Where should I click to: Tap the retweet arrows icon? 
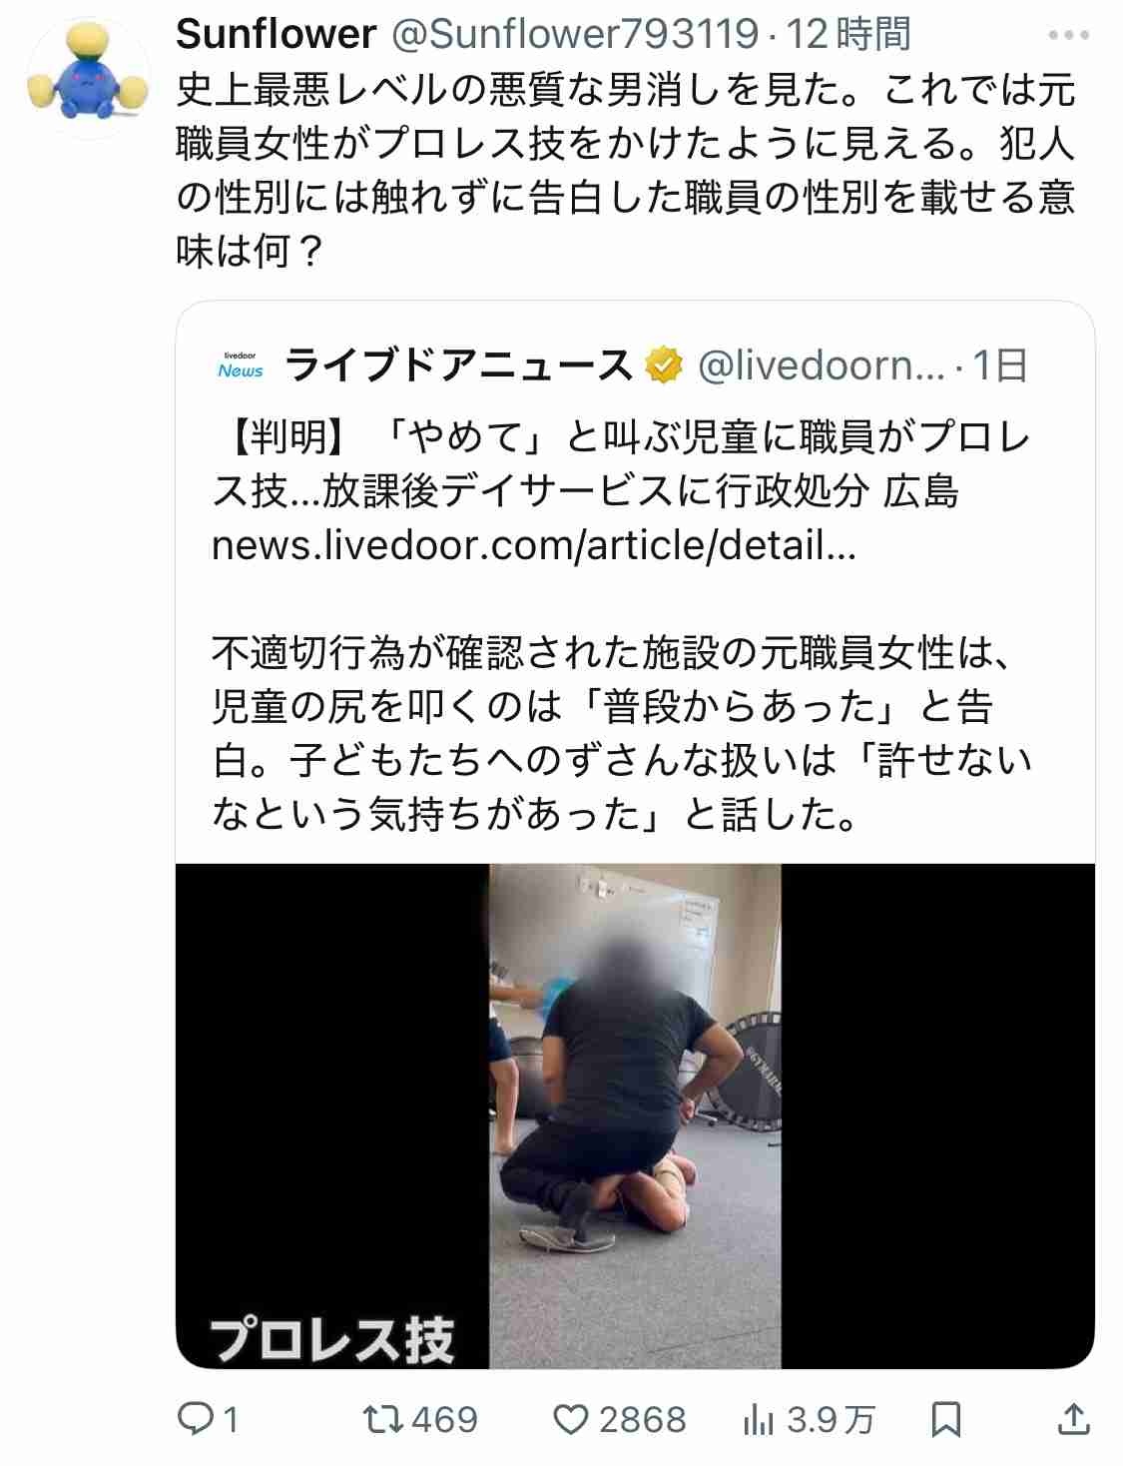point(384,1419)
